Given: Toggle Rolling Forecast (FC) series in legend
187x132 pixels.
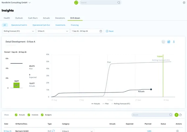Looking at the screenshot, I should point(121,104).
